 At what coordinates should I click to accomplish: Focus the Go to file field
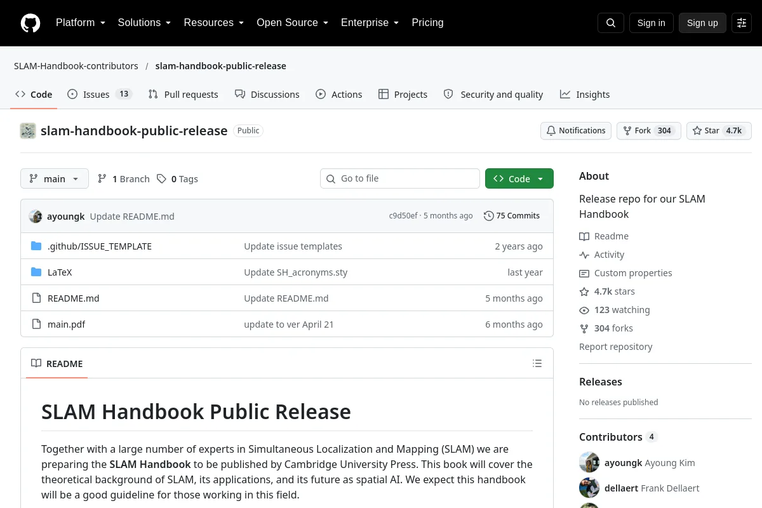click(400, 178)
